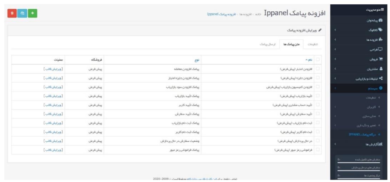Viewport: 390px width, 182px height.
Task: Collapse the سیستم menu chevron
Action: [335, 88]
